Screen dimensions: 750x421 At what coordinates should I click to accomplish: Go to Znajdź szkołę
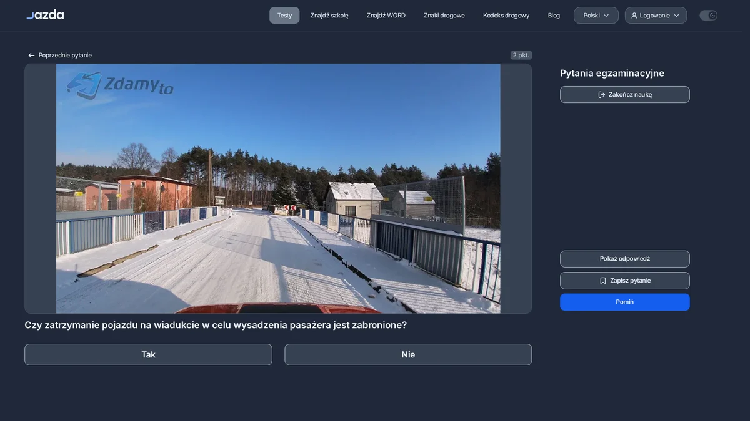point(329,16)
